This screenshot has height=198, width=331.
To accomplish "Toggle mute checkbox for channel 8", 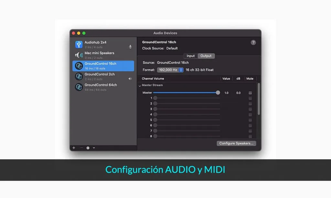I will [250, 136].
